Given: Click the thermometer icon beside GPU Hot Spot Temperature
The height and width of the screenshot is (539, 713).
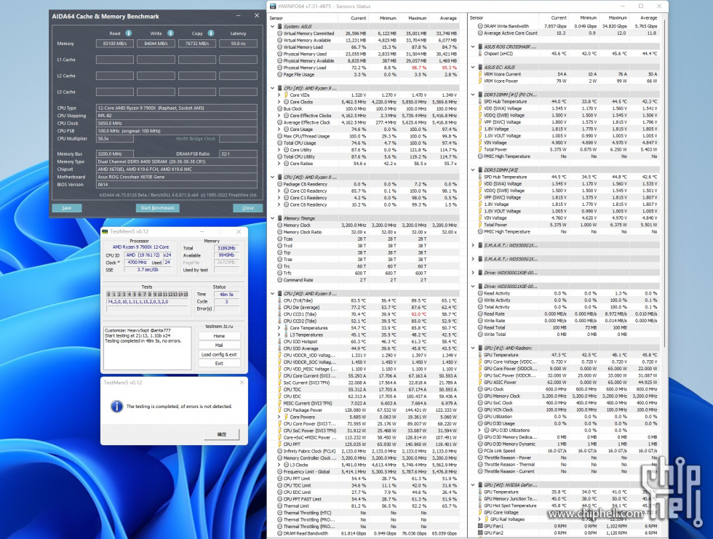Looking at the screenshot, I should (479, 506).
